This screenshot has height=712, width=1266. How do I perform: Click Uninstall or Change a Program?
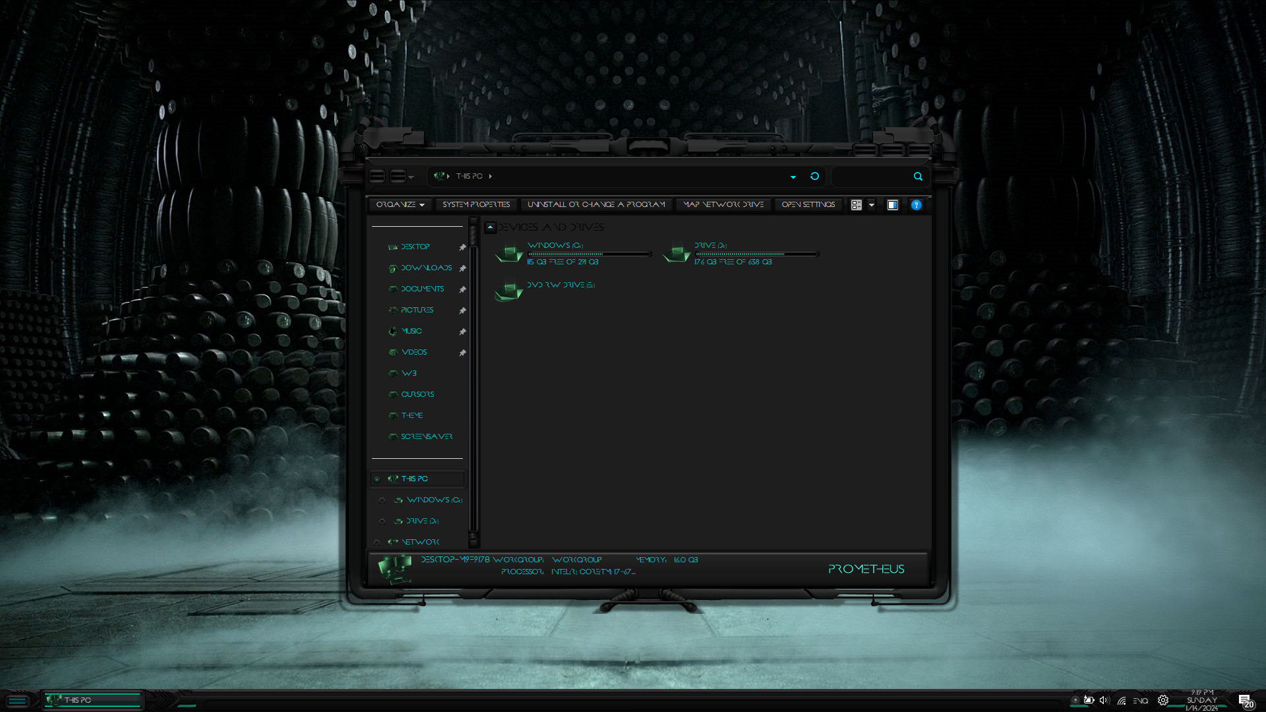[x=596, y=205]
